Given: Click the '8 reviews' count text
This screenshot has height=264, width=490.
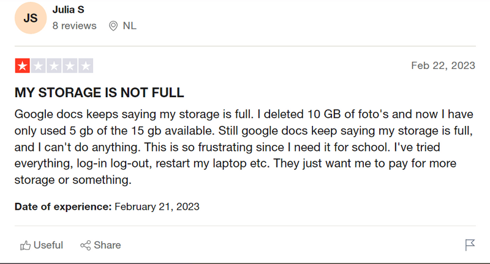Looking at the screenshot, I should point(74,26).
